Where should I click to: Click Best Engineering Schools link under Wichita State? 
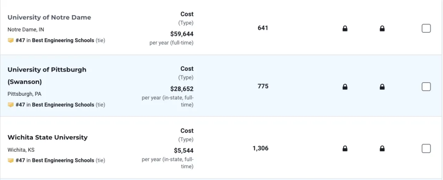[63, 160]
